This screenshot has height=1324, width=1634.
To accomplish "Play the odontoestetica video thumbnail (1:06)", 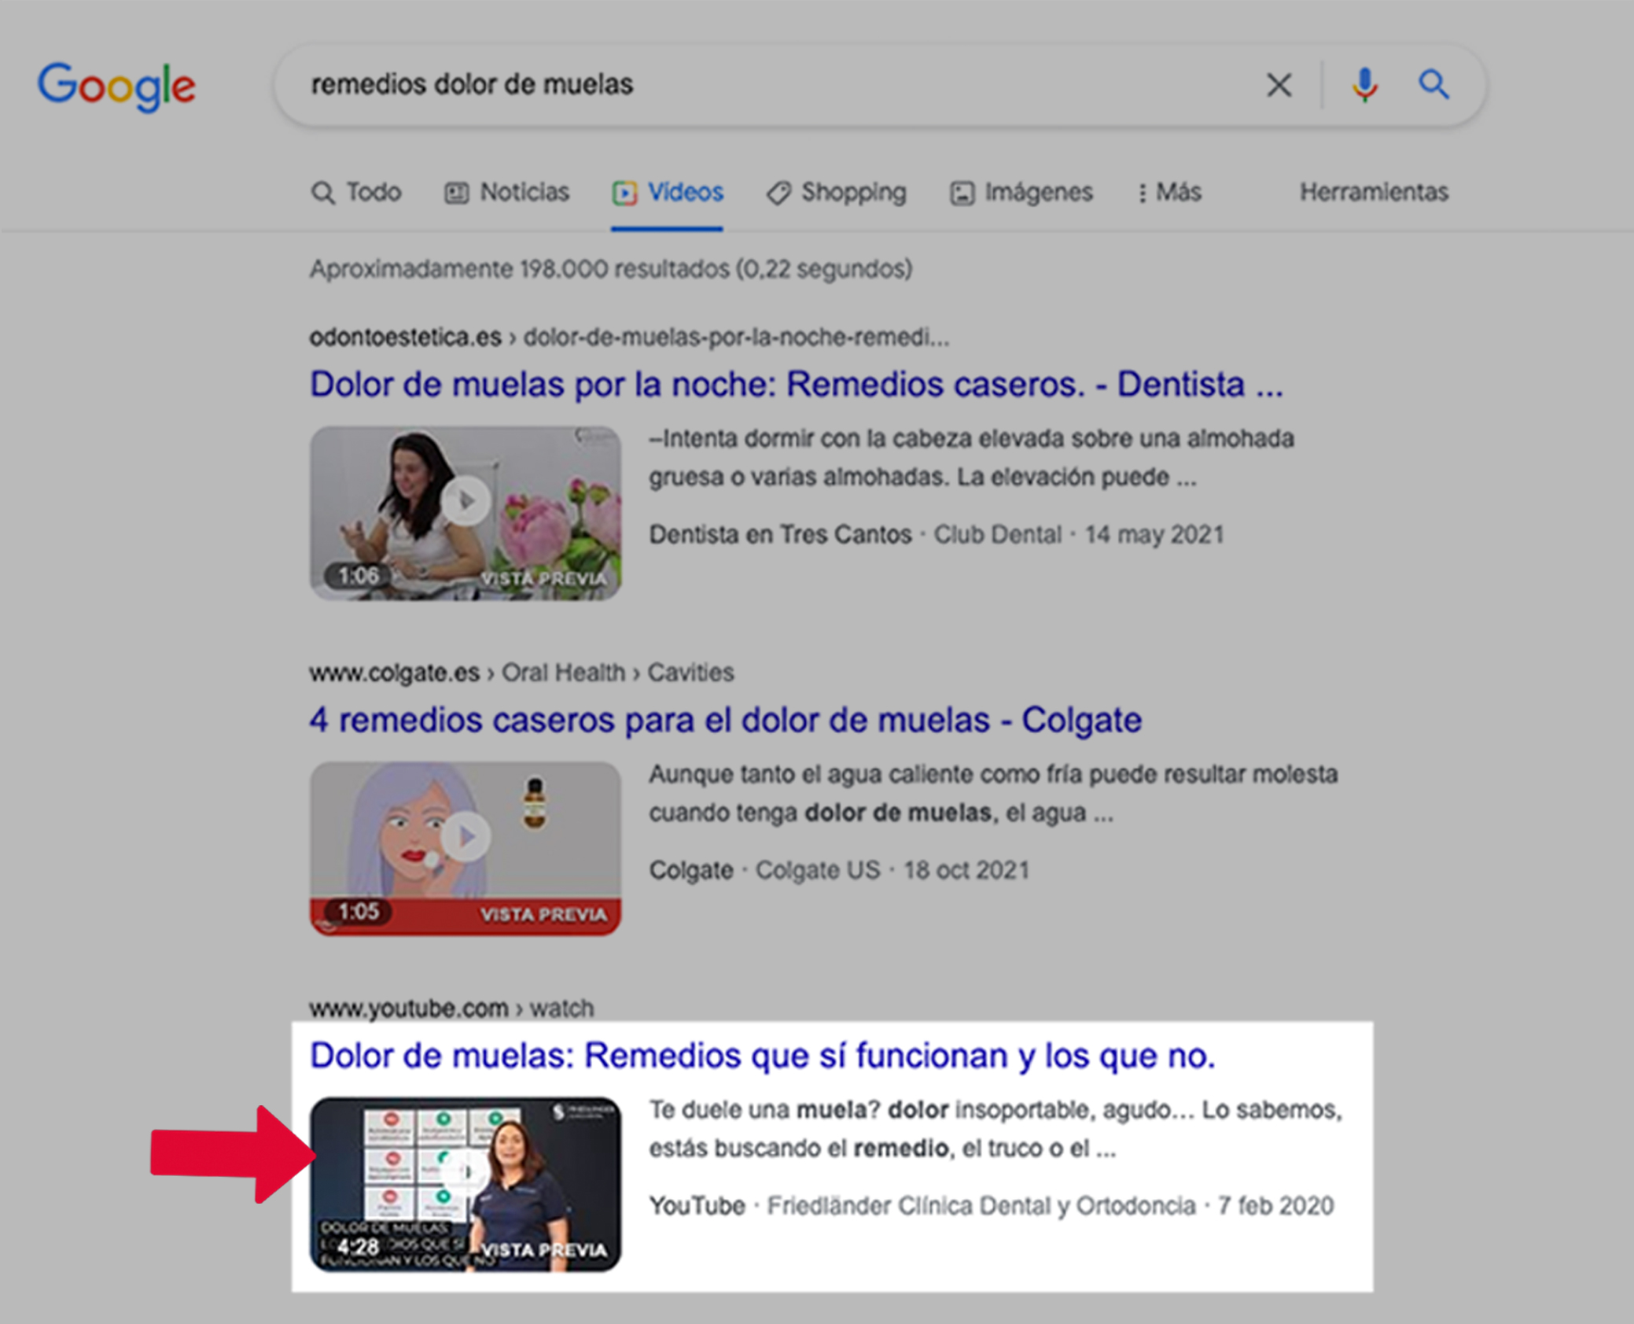I will coord(465,513).
